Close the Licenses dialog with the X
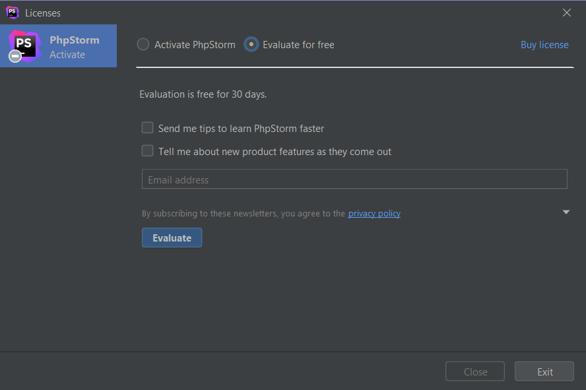This screenshot has width=586, height=390. pyautogui.click(x=567, y=13)
